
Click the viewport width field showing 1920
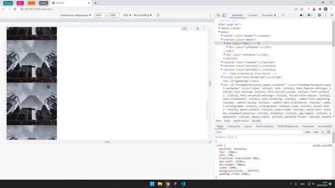click(100, 15)
